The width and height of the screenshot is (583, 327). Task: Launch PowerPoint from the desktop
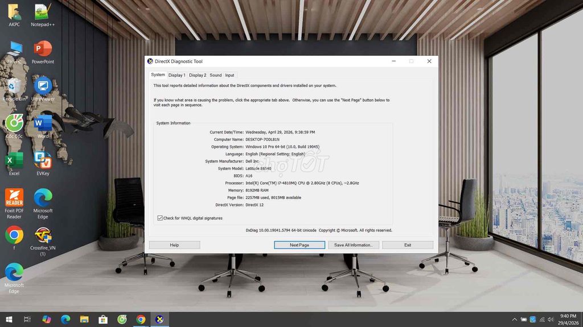click(43, 52)
